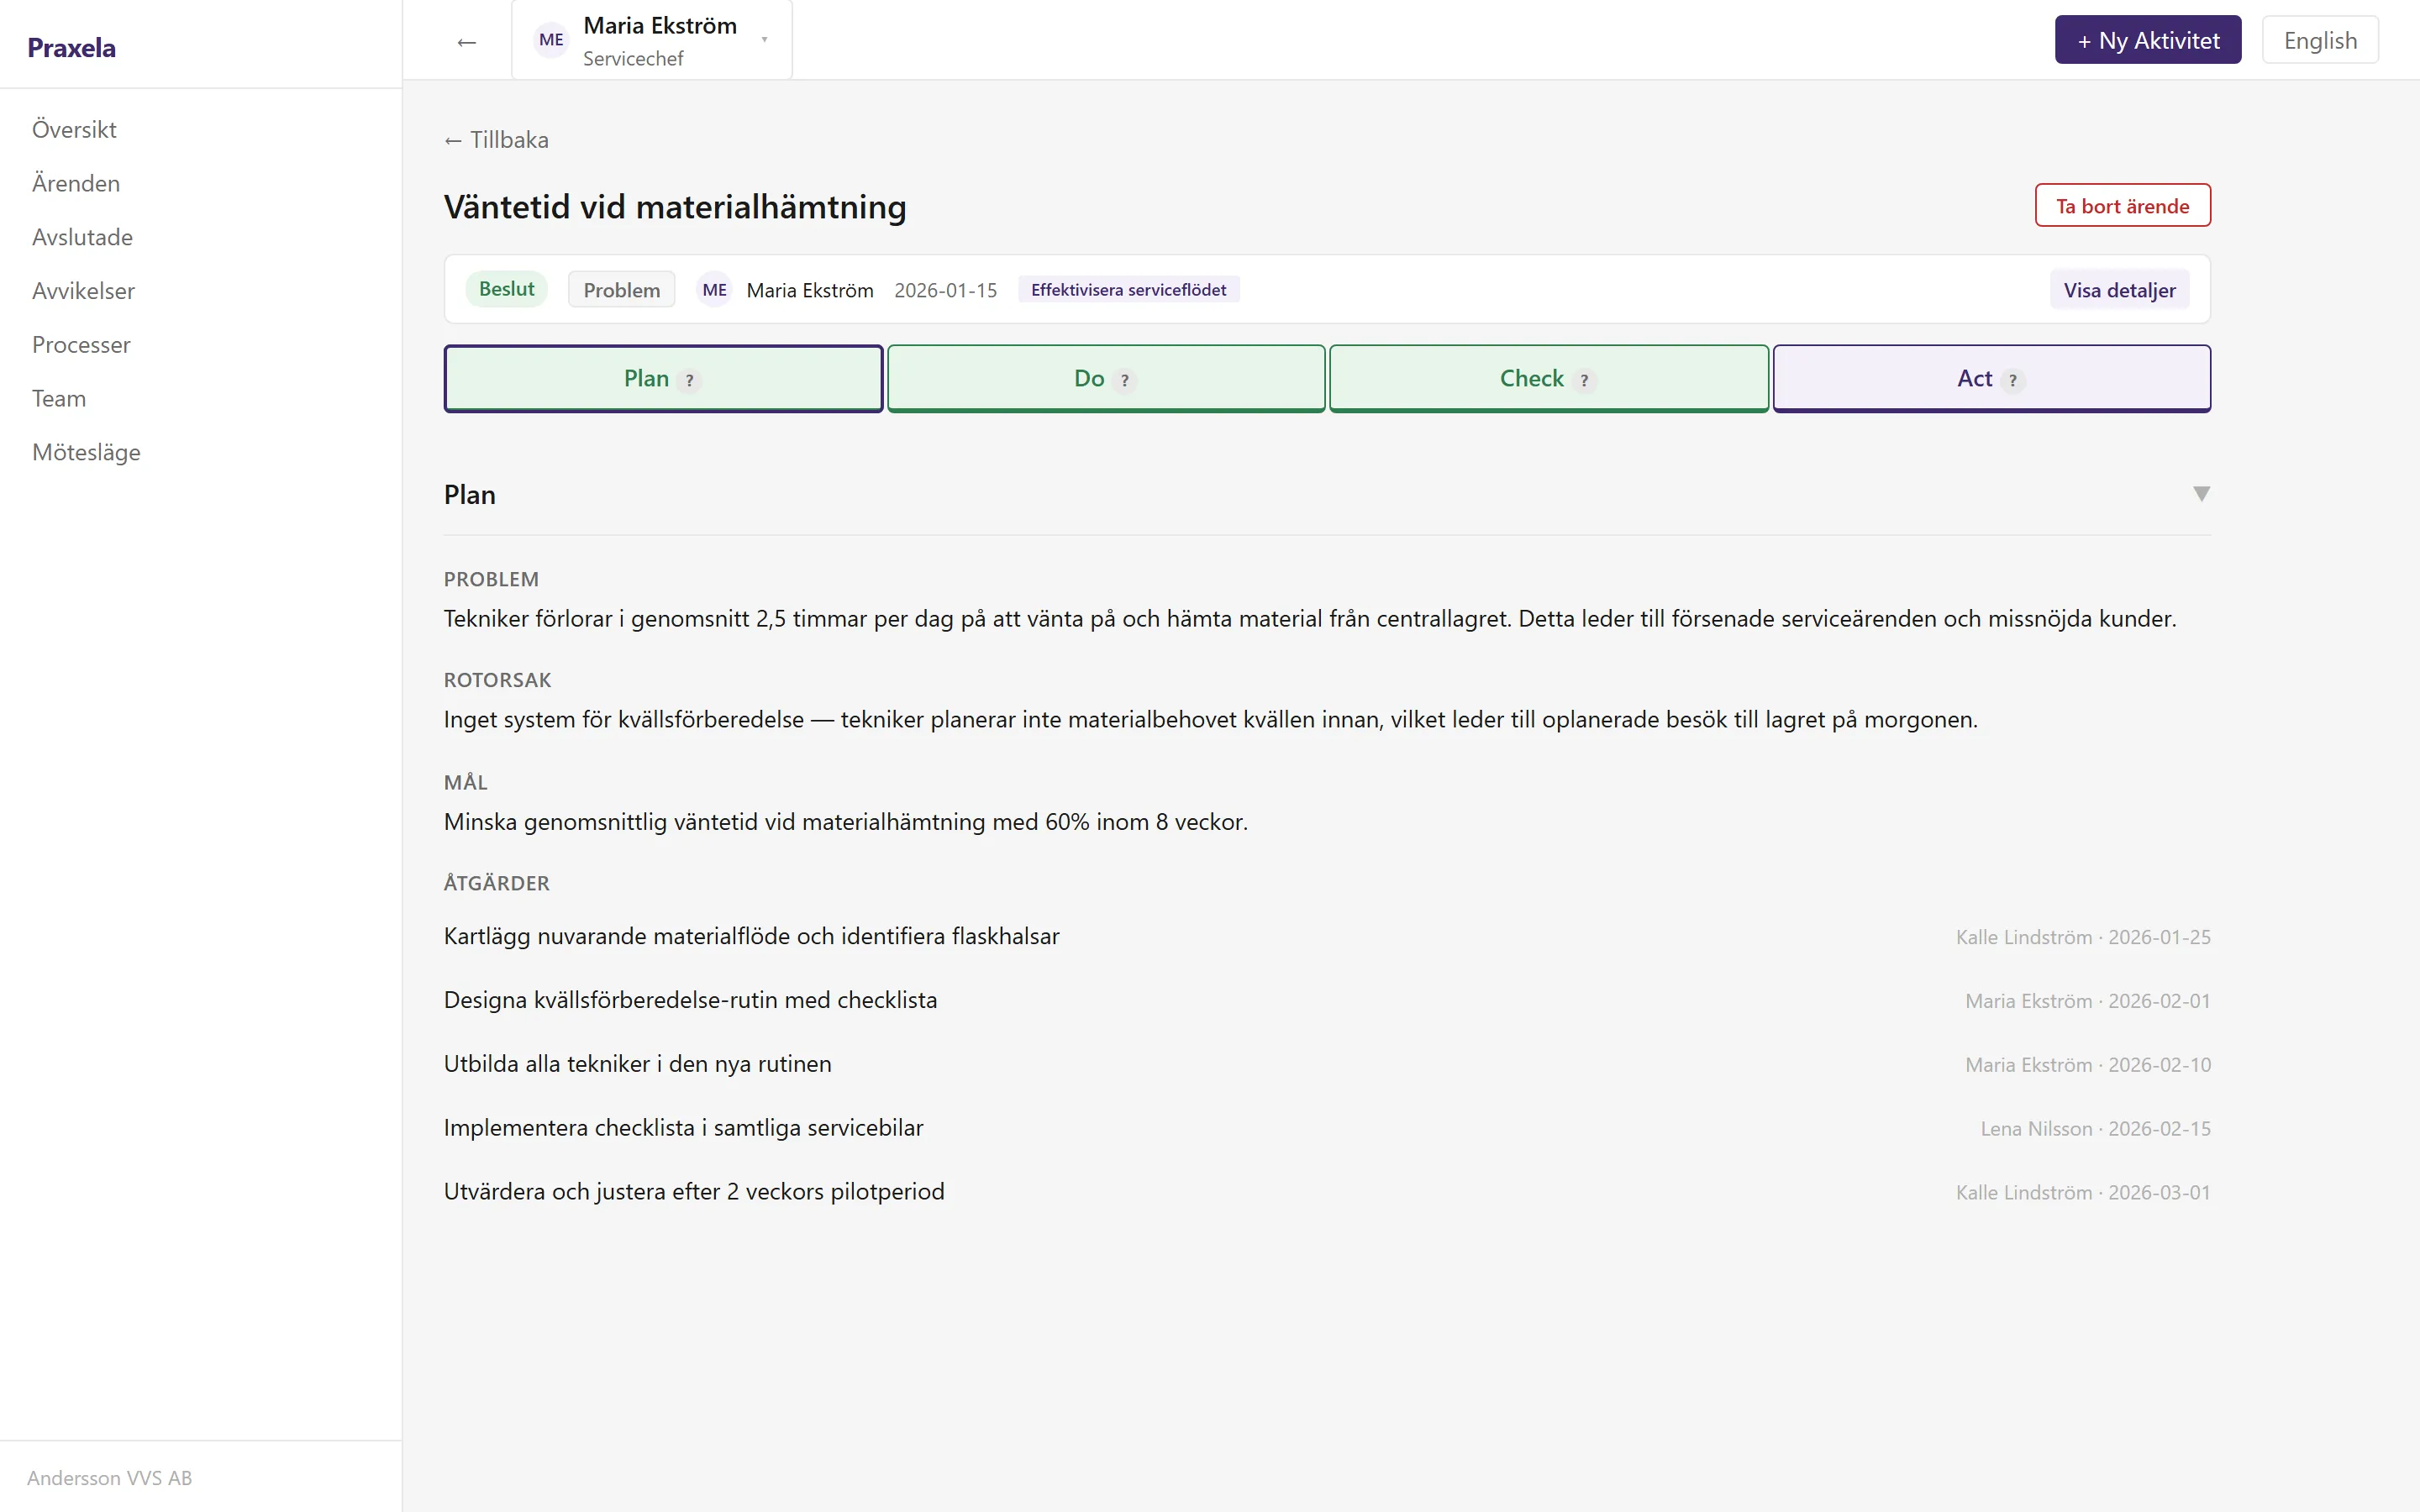The height and width of the screenshot is (1512, 2420).
Task: Create a new activity with Ny Aktivitet
Action: coord(2148,40)
